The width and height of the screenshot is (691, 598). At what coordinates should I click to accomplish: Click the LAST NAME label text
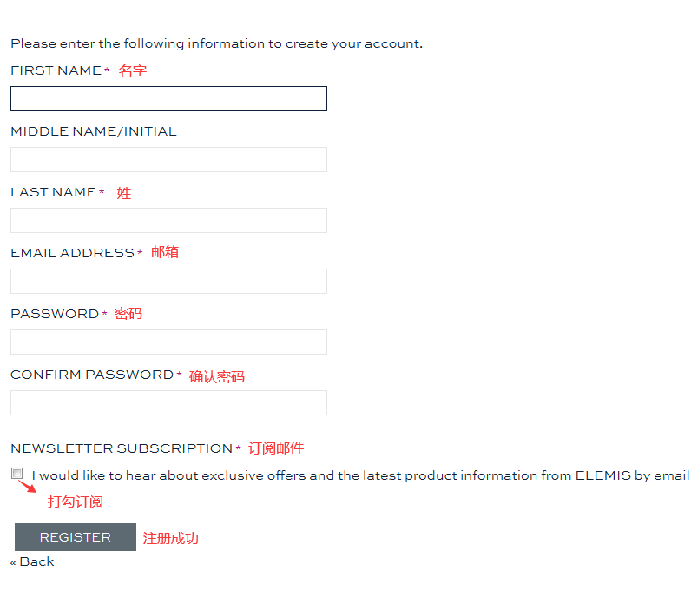(x=53, y=192)
